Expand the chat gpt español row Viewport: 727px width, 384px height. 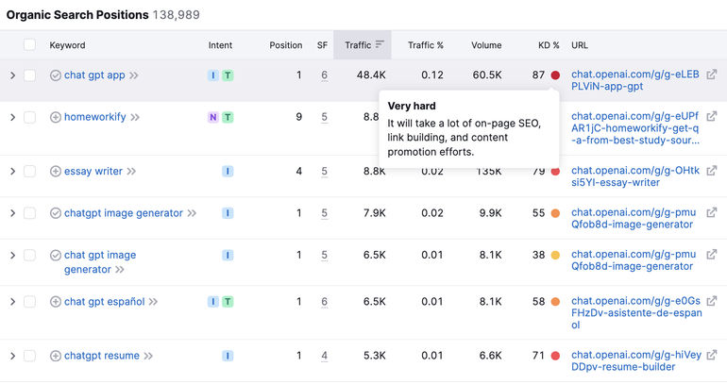[12, 302]
